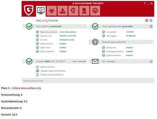The image size is (157, 119).
Task: Refresh virus signatures with update icon
Action: [x=151, y=26]
